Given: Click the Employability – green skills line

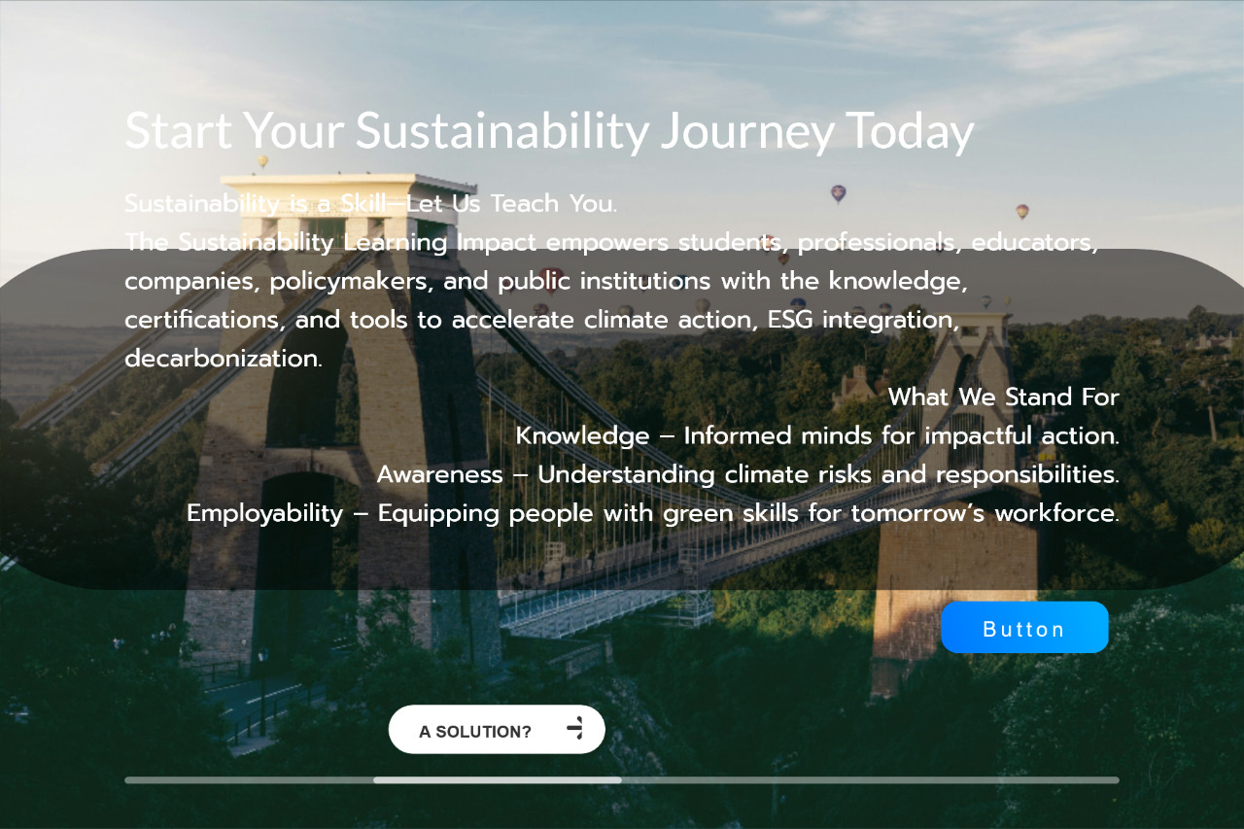Looking at the screenshot, I should [652, 513].
